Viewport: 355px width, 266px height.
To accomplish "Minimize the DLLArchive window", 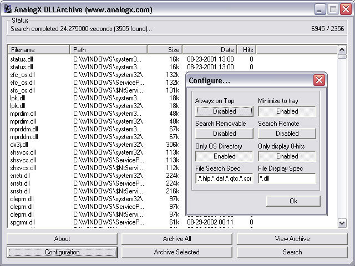I will pos(319,9).
